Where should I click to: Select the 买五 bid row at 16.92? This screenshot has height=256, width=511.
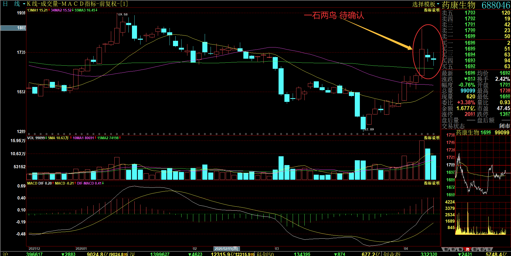(476, 66)
